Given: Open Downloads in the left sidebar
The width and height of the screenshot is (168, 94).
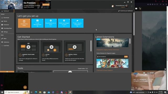Looking at the screenshot, I should click(x=7, y=18).
